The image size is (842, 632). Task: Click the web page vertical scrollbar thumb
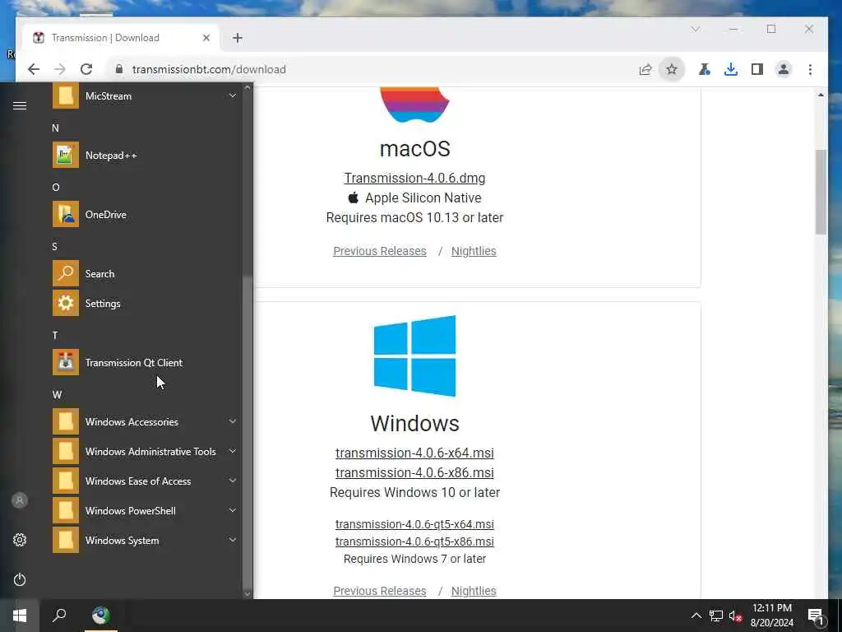821,192
